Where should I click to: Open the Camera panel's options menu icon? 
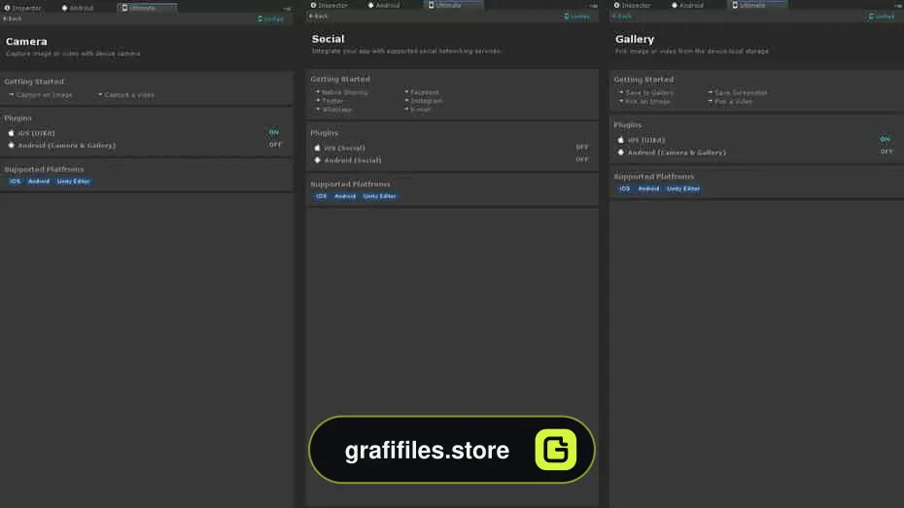click(x=287, y=8)
